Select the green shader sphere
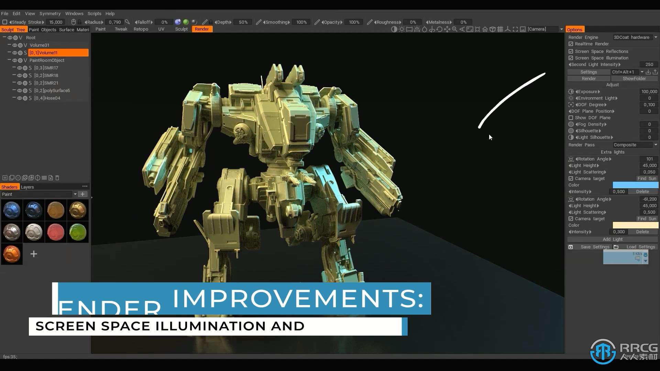The height and width of the screenshot is (371, 660). 78,232
